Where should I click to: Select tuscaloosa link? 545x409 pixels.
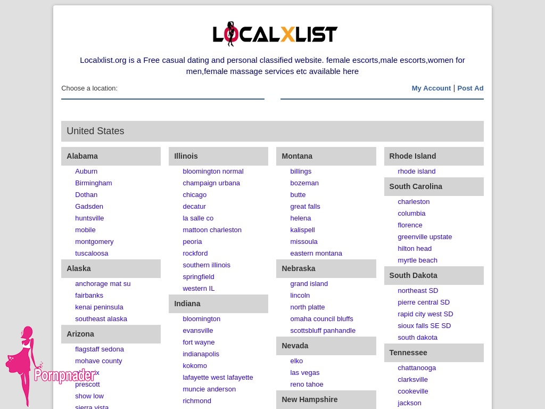tap(92, 253)
